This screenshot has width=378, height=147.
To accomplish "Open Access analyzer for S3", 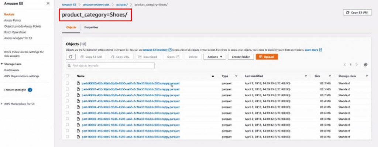I will pos(18,38).
